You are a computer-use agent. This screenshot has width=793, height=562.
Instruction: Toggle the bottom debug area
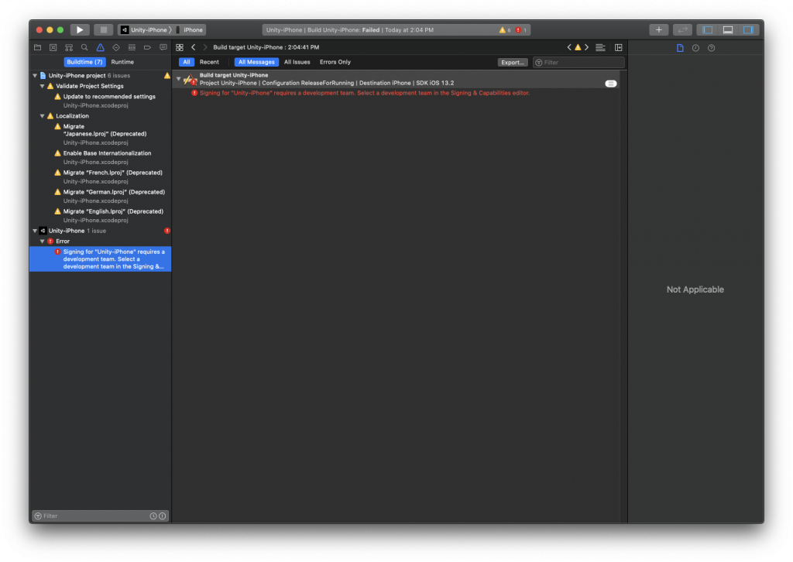pos(728,30)
